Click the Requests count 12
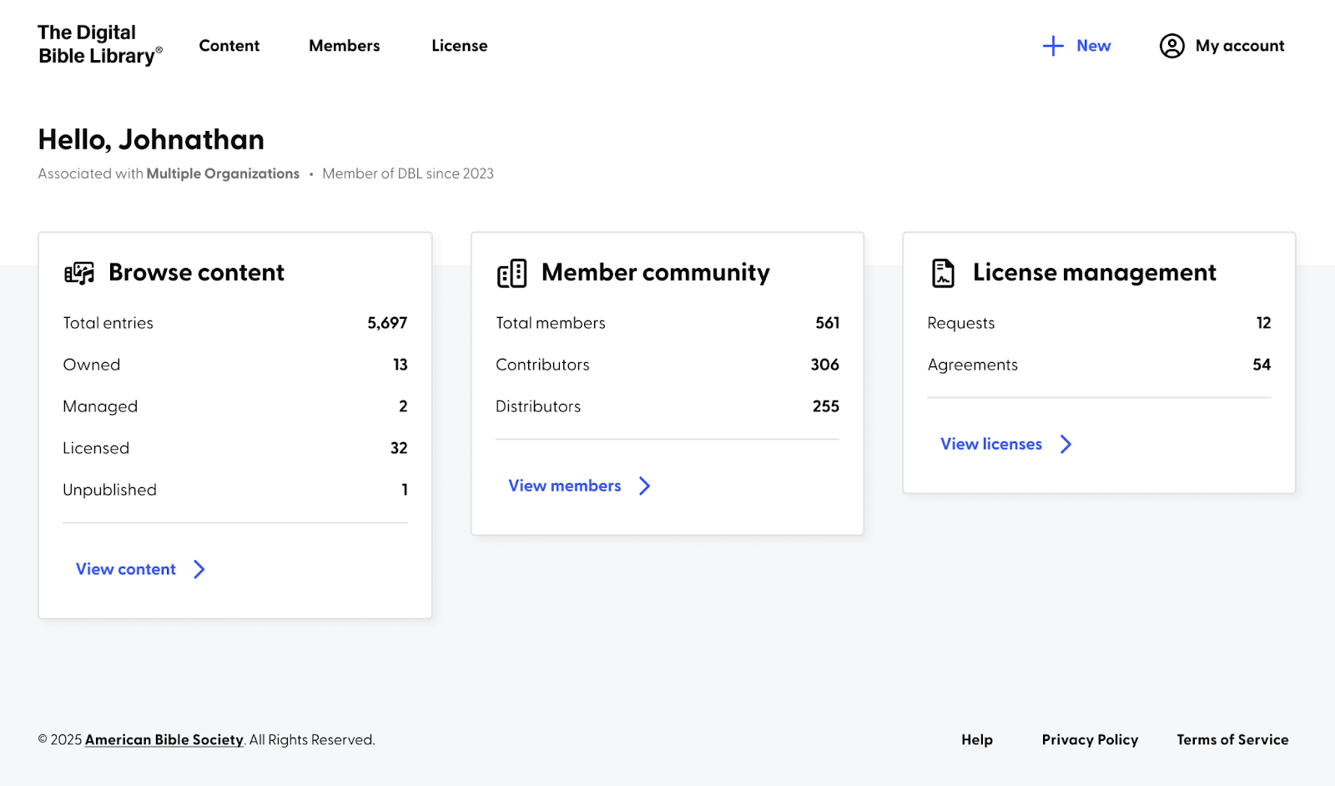1335x786 pixels. pos(1264,323)
